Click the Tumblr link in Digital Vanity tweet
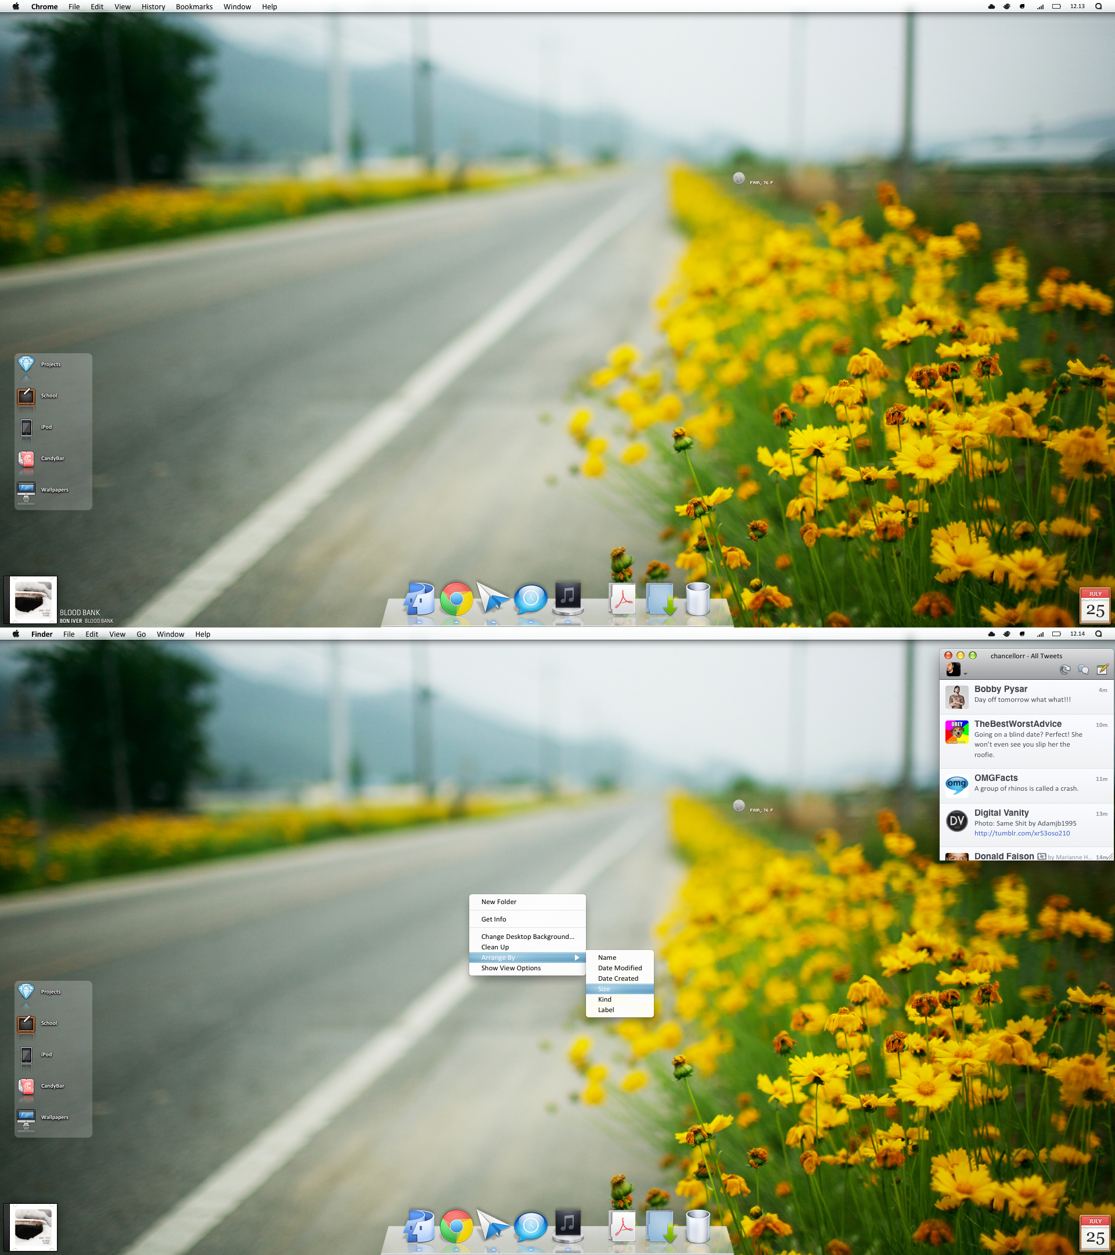Image resolution: width=1115 pixels, height=1255 pixels. (1022, 834)
